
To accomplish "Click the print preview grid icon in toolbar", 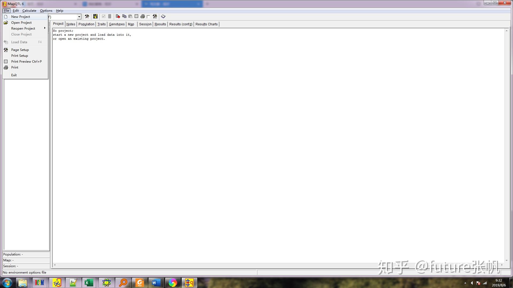I will coord(137,17).
